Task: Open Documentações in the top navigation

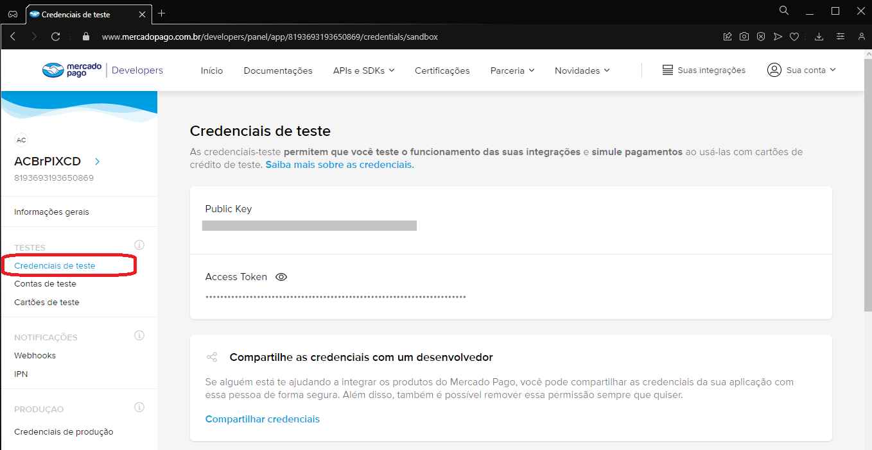Action: pyautogui.click(x=278, y=71)
